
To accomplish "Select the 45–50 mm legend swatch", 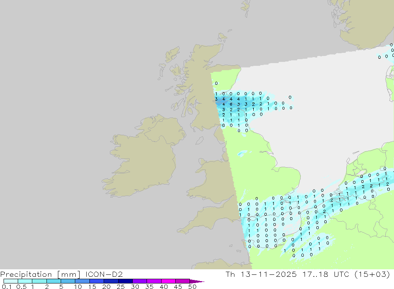I will [182, 281].
